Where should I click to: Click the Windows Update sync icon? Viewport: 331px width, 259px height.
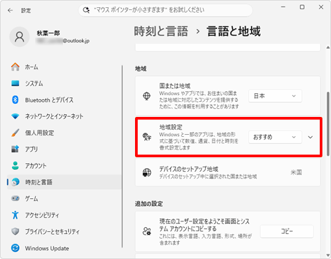pyautogui.click(x=15, y=248)
